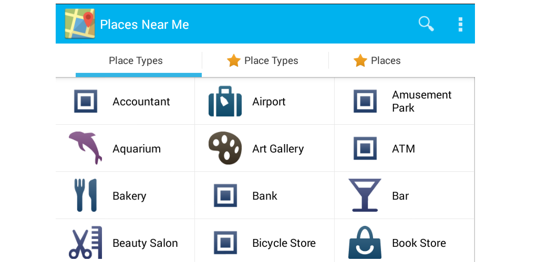Select the Book Store shopping bag icon
Viewport: 538px width, 262px height.
(x=365, y=243)
